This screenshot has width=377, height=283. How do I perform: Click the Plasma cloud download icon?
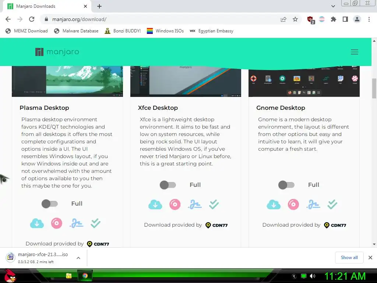click(x=37, y=223)
